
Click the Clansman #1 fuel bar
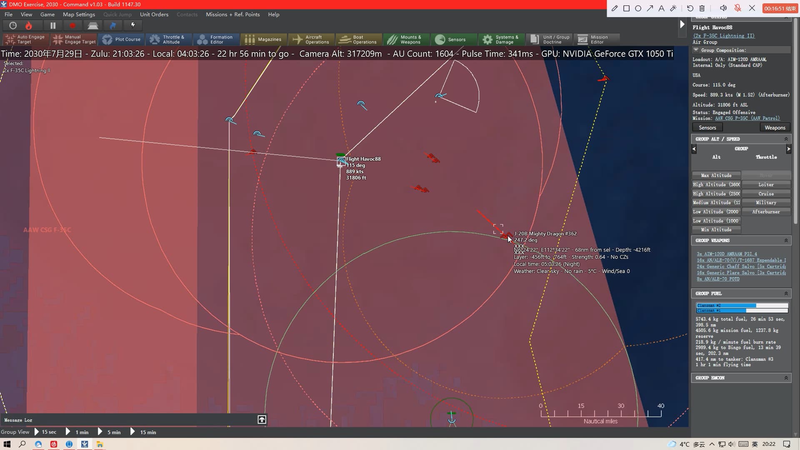[742, 310]
